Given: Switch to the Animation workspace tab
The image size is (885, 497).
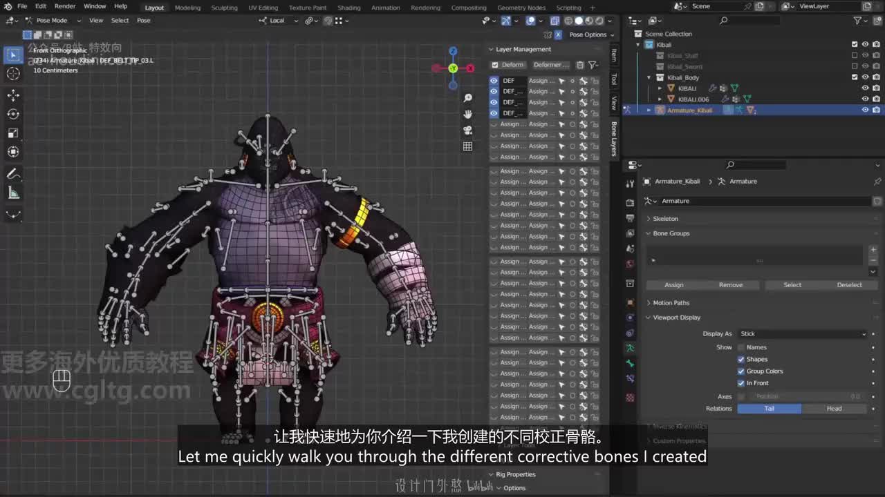Looking at the screenshot, I should click(386, 8).
